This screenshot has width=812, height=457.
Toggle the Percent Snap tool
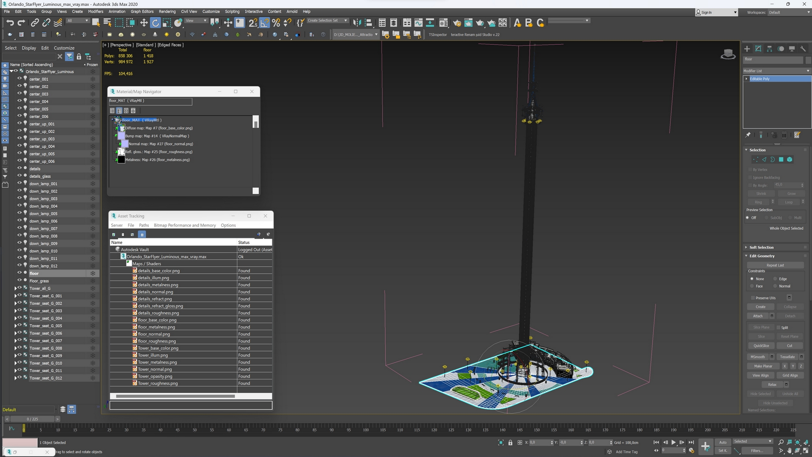tap(276, 23)
